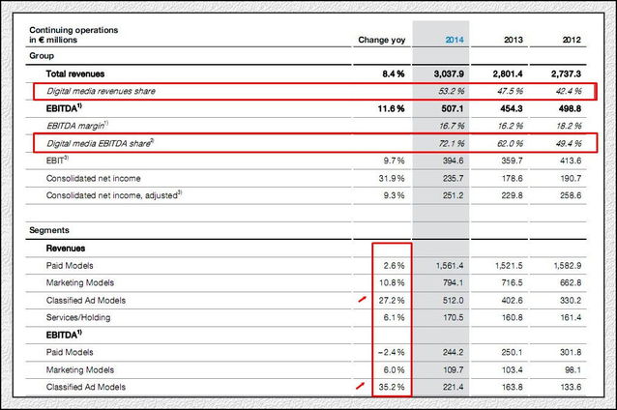Select the −2.4 % Paid Models EBITDA change
617x410 pixels.
(389, 352)
